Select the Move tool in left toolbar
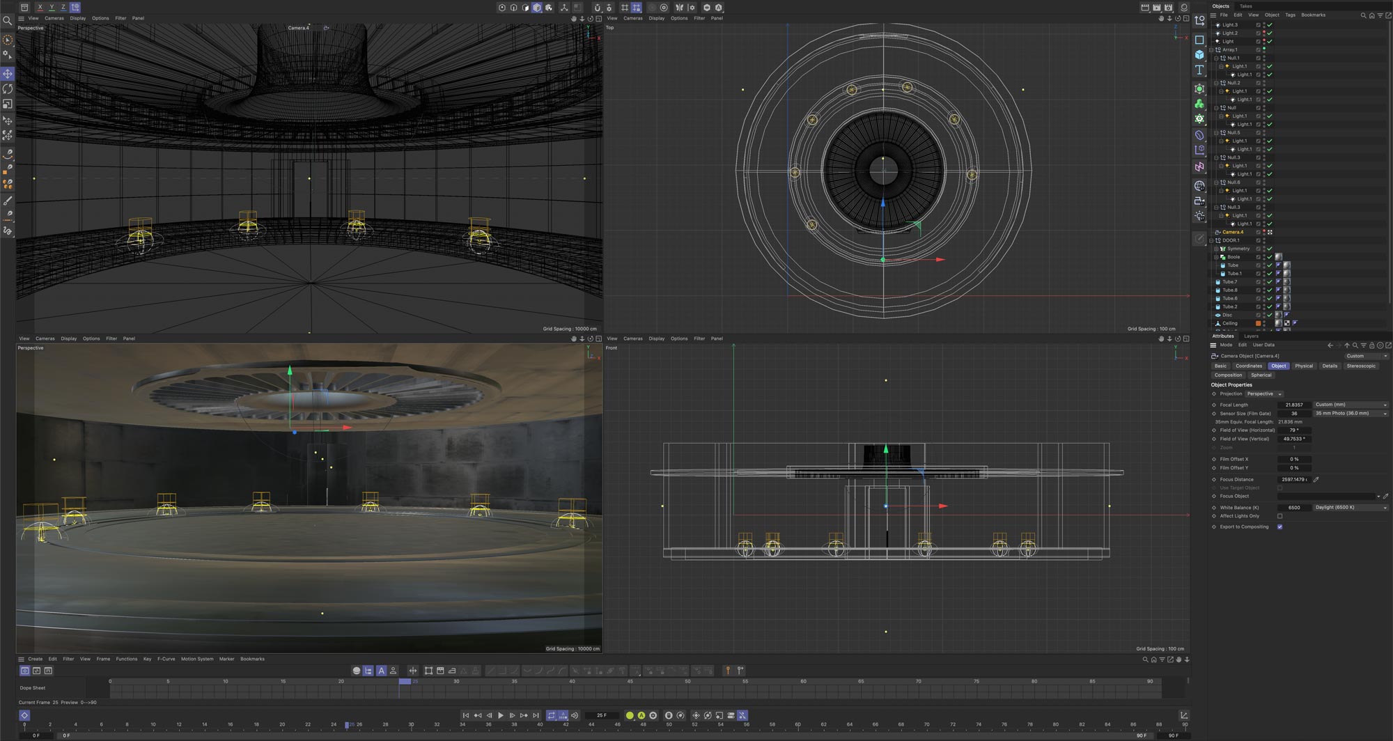 pos(8,73)
